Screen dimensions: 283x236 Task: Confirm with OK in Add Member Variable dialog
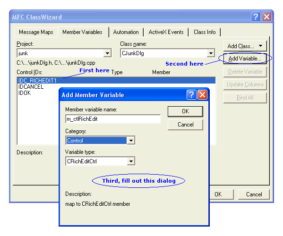point(185,111)
